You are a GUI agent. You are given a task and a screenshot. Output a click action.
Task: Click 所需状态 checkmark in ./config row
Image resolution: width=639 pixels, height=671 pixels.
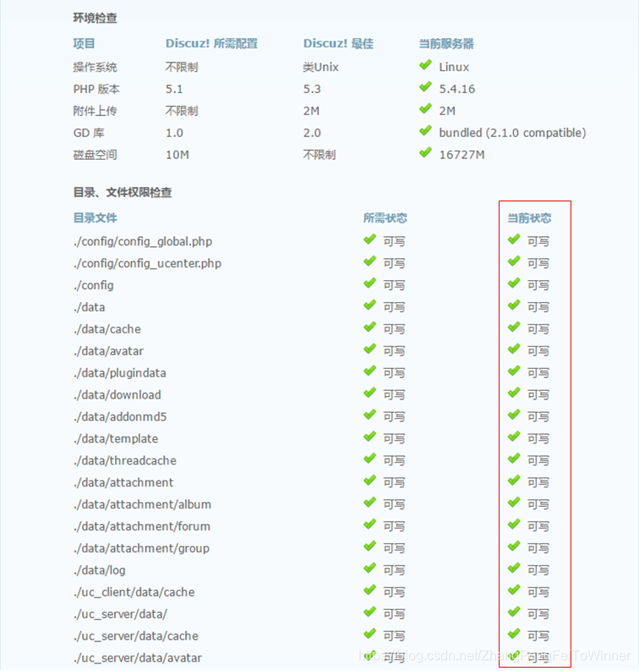369,283
